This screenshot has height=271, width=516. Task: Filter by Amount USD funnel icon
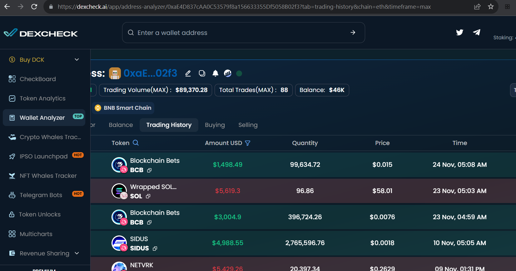coord(248,143)
